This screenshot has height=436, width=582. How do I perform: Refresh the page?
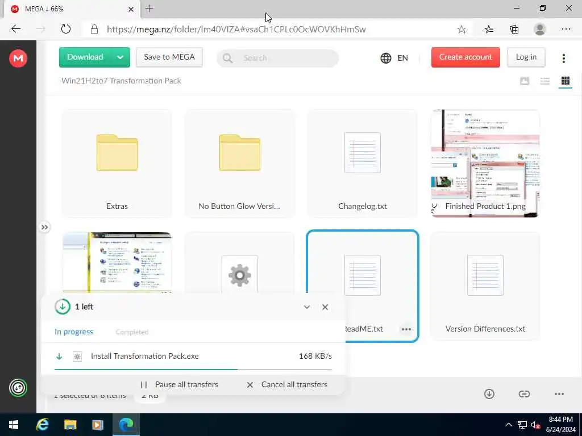coord(66,29)
